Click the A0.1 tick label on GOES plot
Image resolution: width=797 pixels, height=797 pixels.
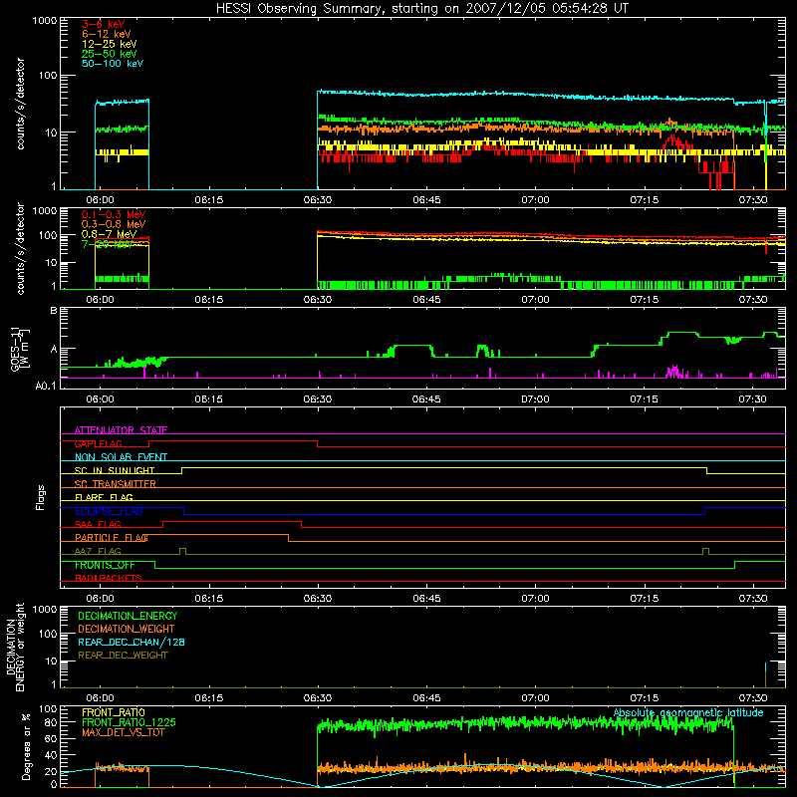pos(46,386)
